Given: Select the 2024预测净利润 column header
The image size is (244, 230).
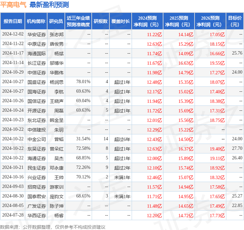Looking at the screenshot, I should (147, 21).
